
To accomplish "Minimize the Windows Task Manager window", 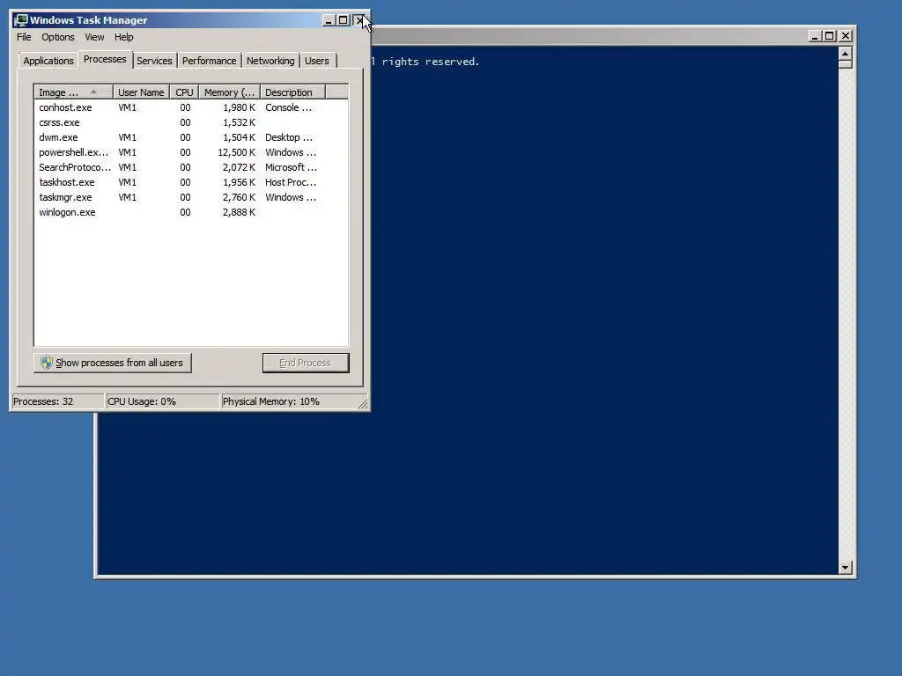I will (329, 20).
